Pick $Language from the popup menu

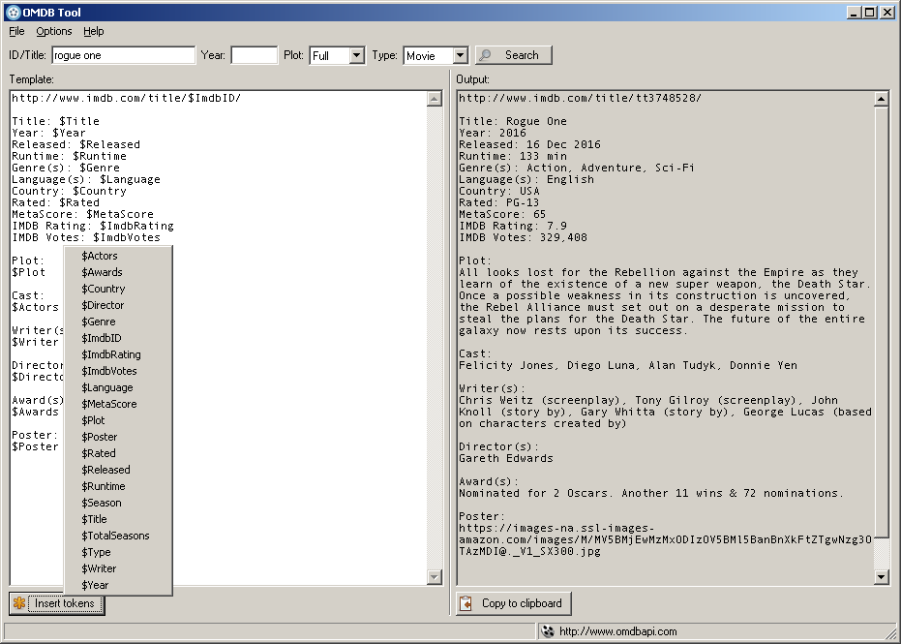[118, 387]
